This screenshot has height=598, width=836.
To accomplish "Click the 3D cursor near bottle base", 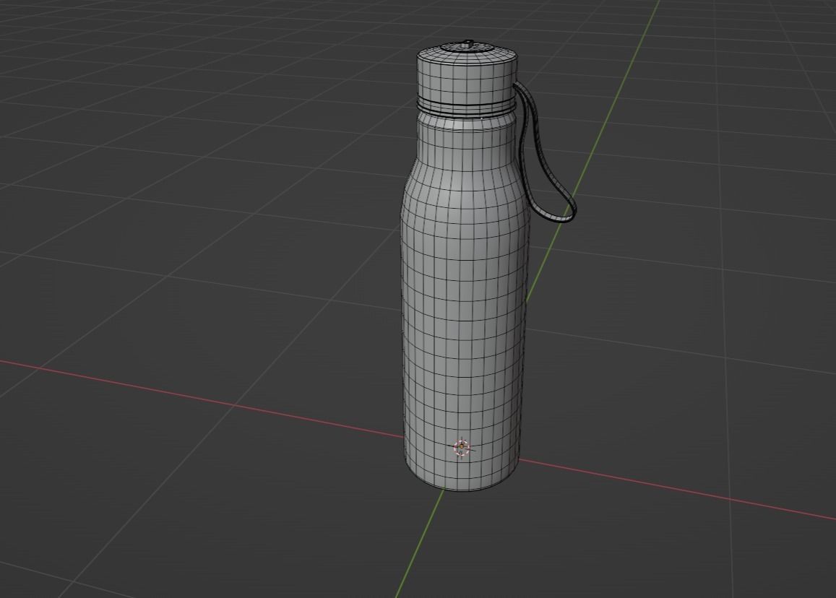I will 462,447.
